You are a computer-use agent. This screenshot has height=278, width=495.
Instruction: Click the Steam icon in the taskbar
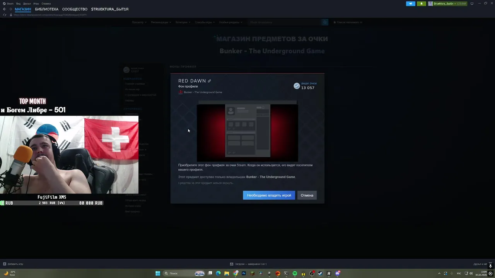tap(320, 273)
